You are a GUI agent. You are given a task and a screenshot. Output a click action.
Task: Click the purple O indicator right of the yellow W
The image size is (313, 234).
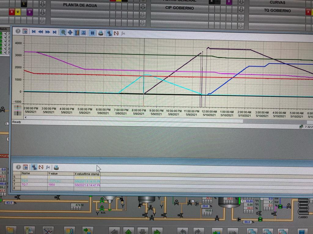tap(30, 12)
